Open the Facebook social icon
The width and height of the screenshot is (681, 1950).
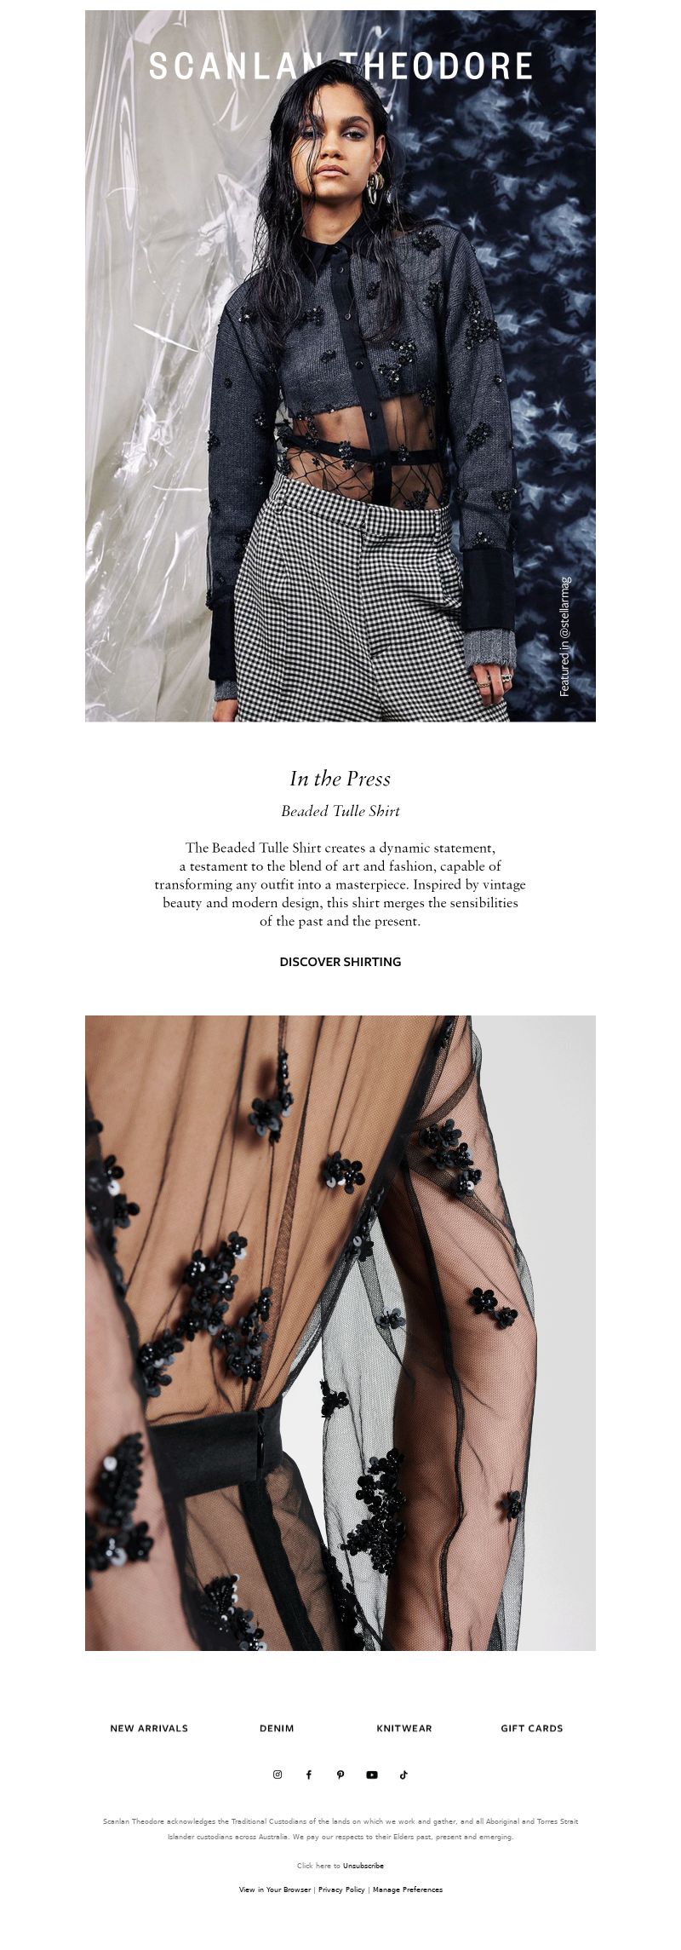309,1775
